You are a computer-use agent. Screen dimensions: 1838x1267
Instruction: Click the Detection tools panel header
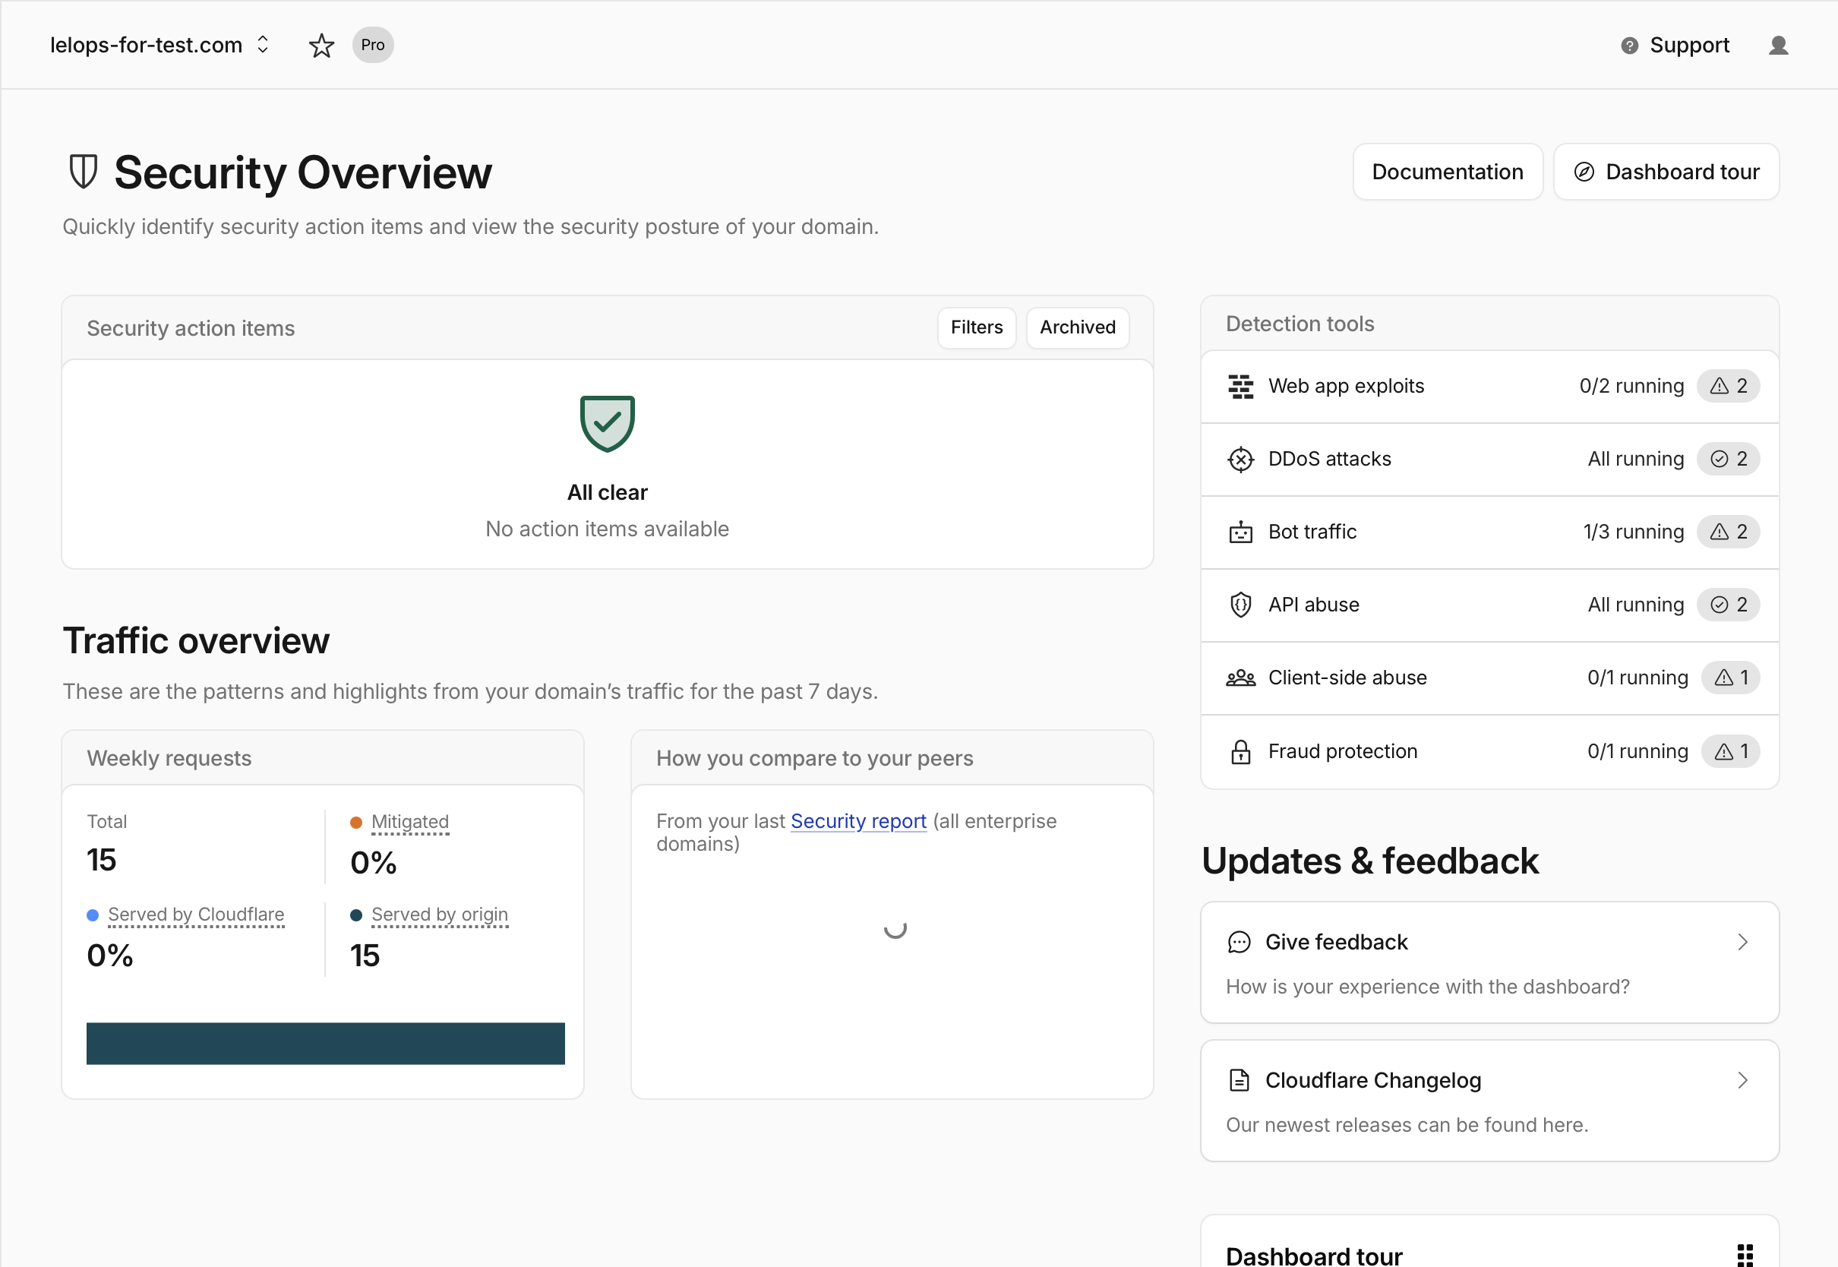coord(1489,324)
